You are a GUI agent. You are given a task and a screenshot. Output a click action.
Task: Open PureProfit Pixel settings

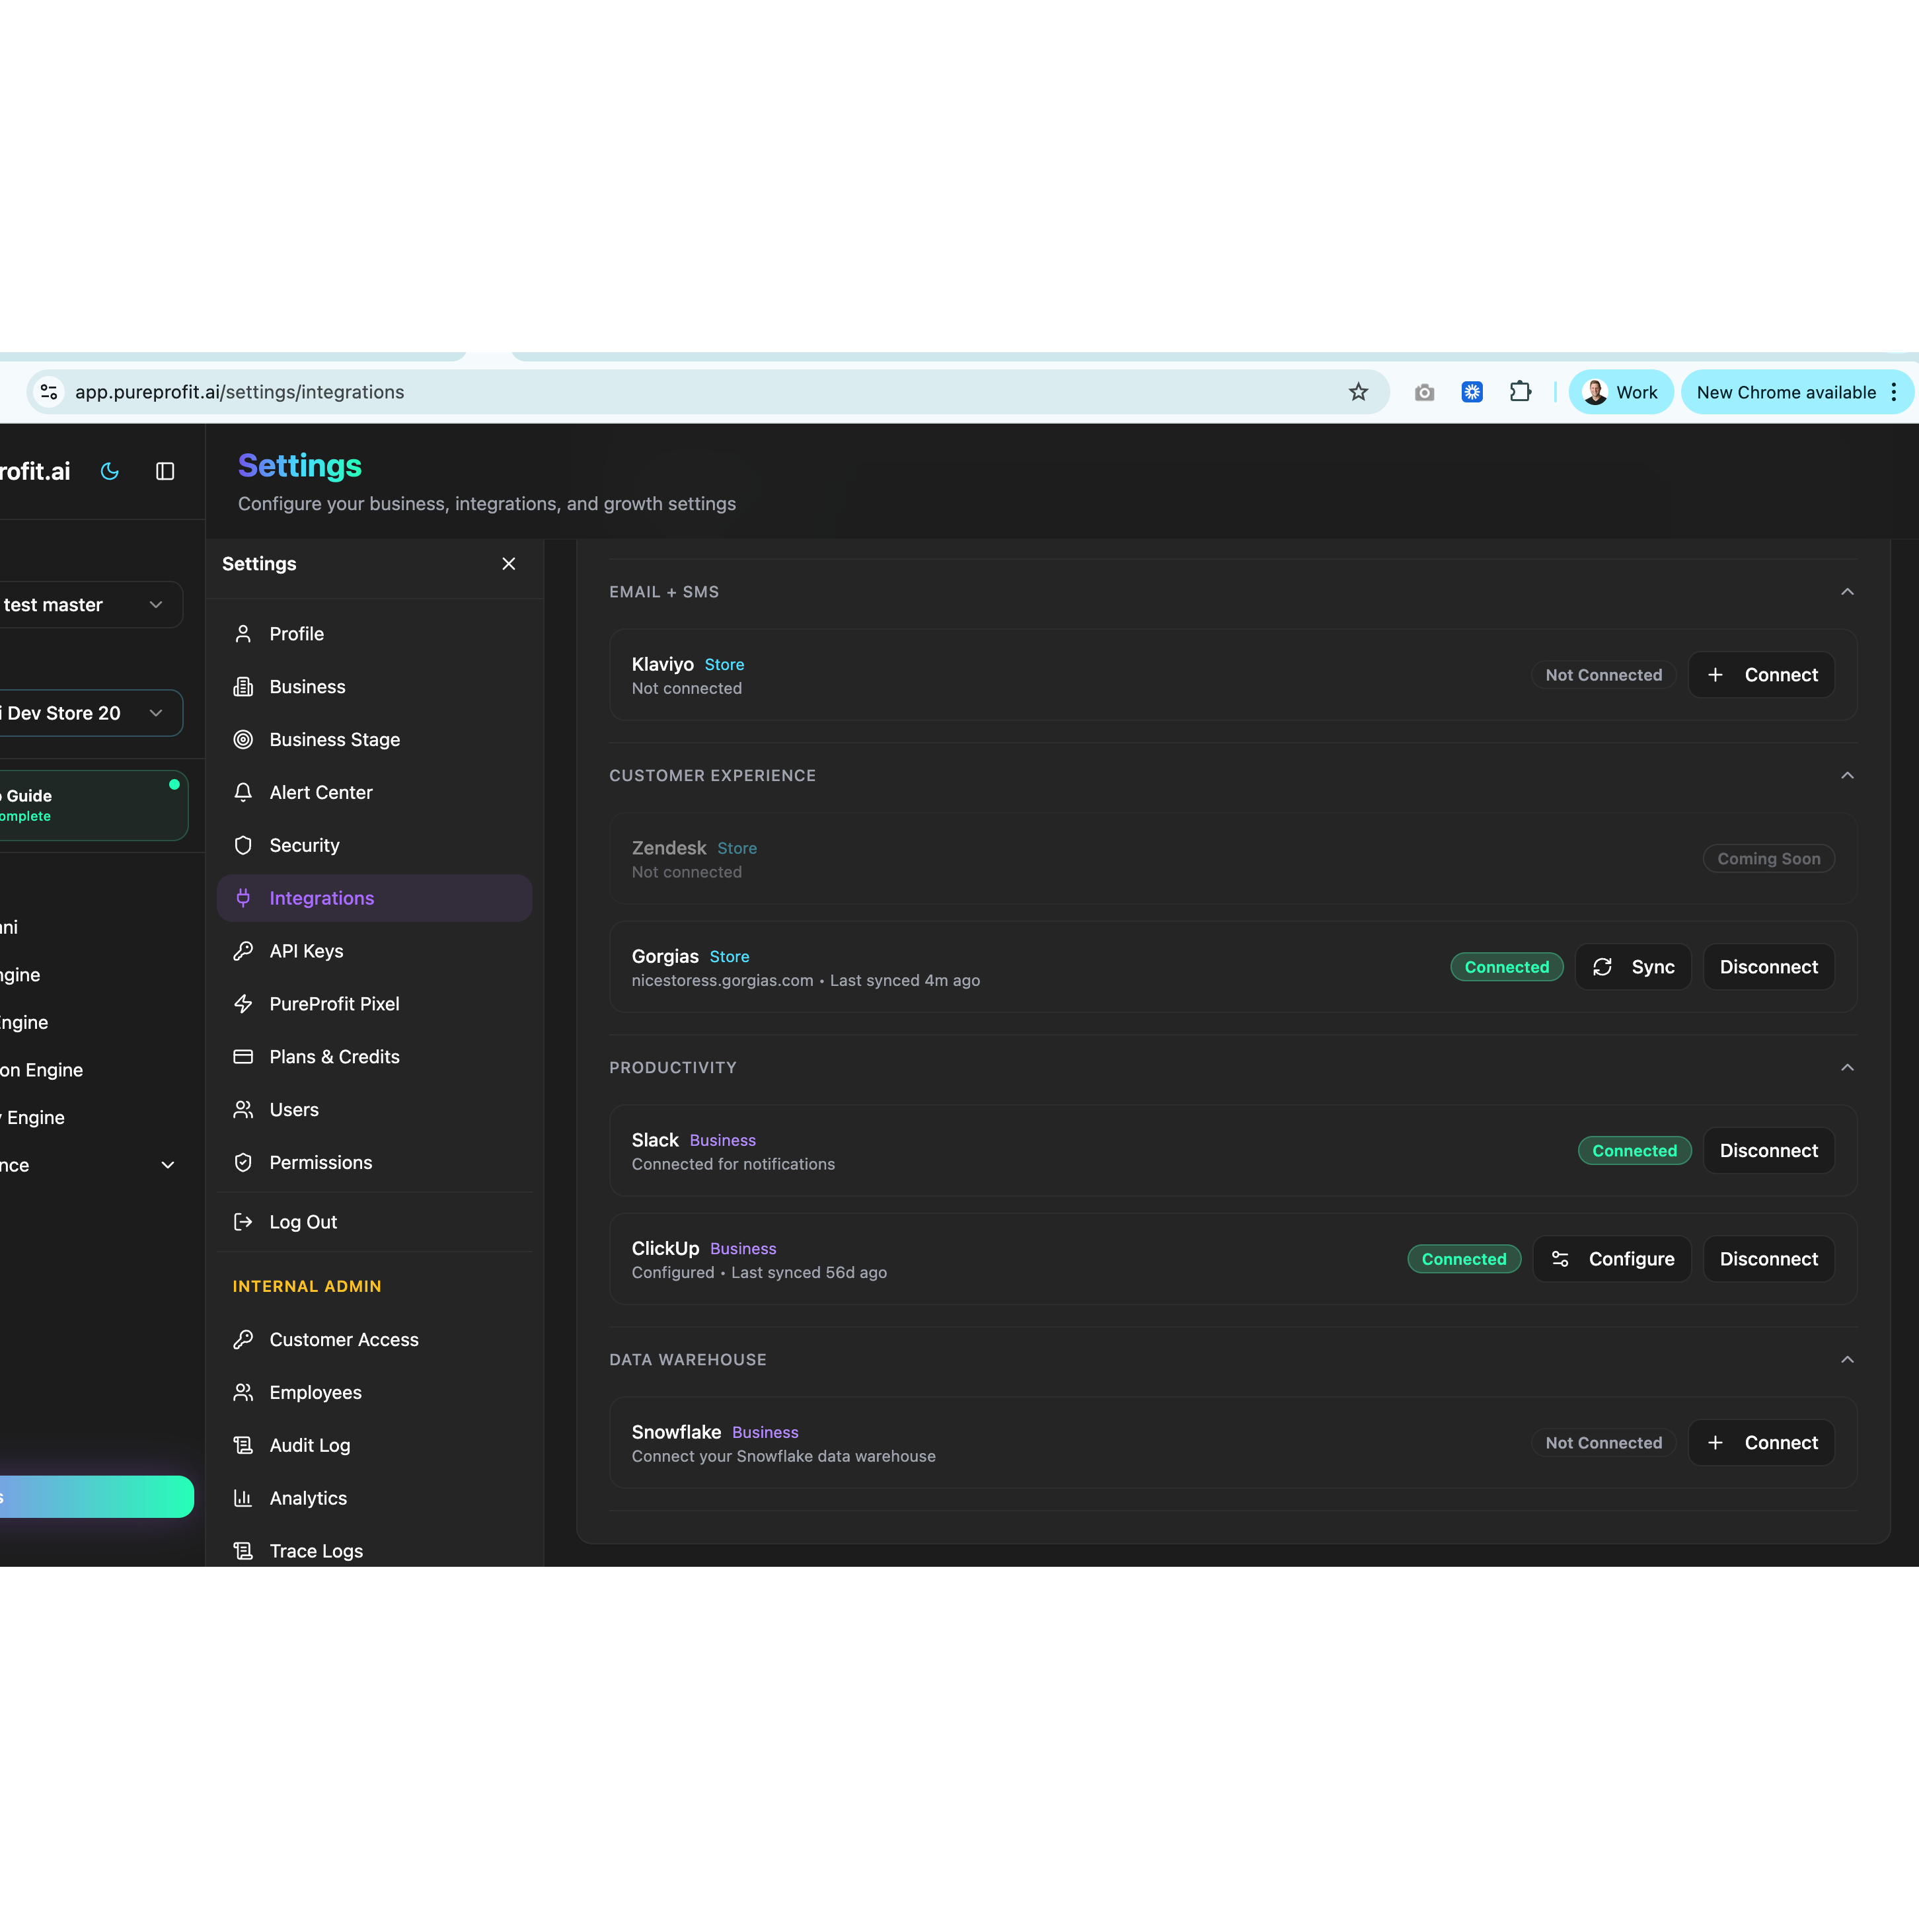pyautogui.click(x=334, y=1004)
